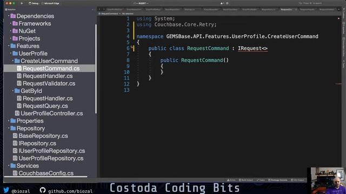This screenshot has height=194, width=346.
Task: Navigate forward with the tab bar right arrow
Action: pos(104,10)
